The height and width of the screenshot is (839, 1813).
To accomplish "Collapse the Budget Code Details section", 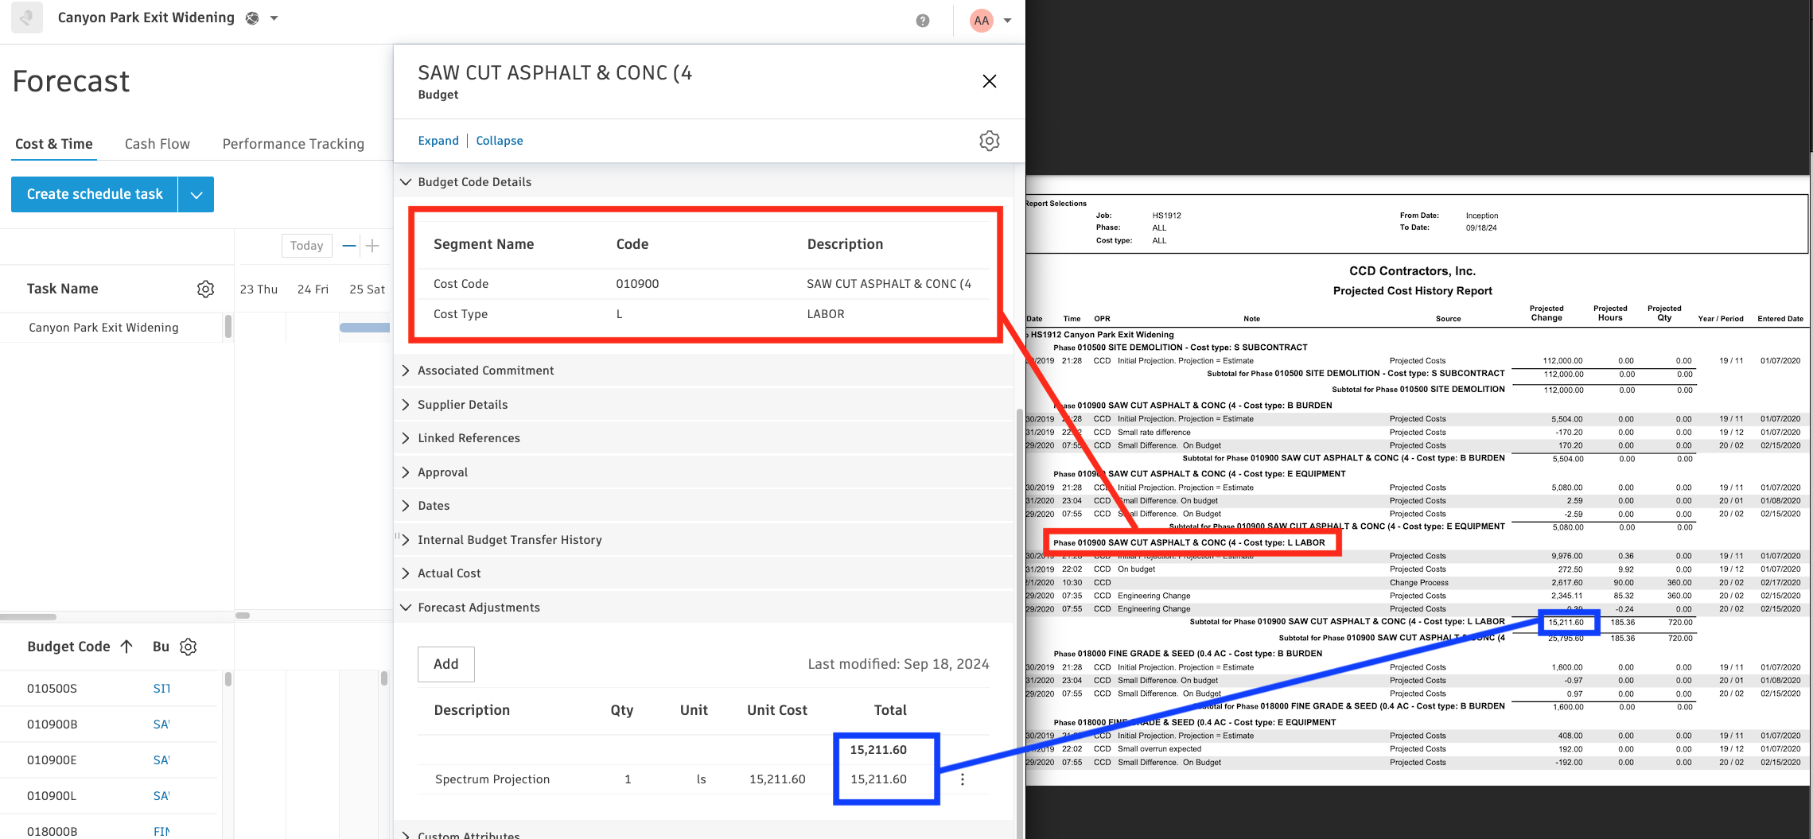I will (406, 182).
